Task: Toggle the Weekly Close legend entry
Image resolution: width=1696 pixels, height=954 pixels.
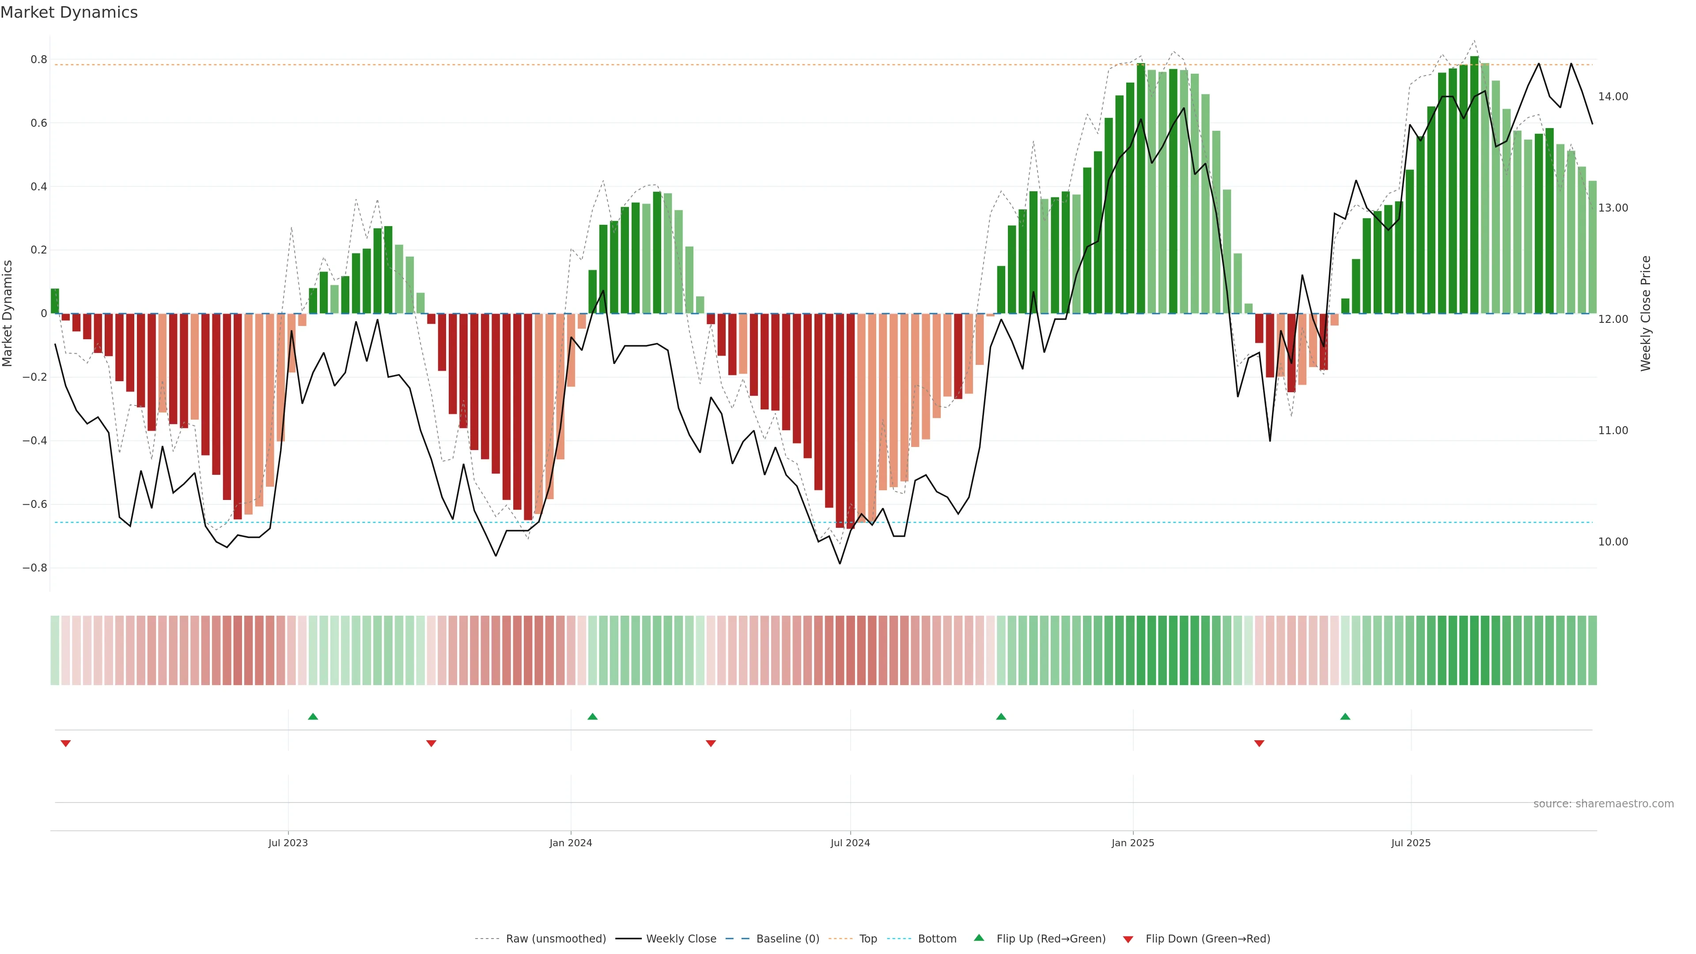Action: [681, 939]
